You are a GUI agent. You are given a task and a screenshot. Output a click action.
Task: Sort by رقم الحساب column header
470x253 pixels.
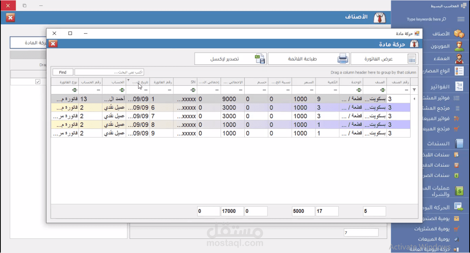click(91, 82)
